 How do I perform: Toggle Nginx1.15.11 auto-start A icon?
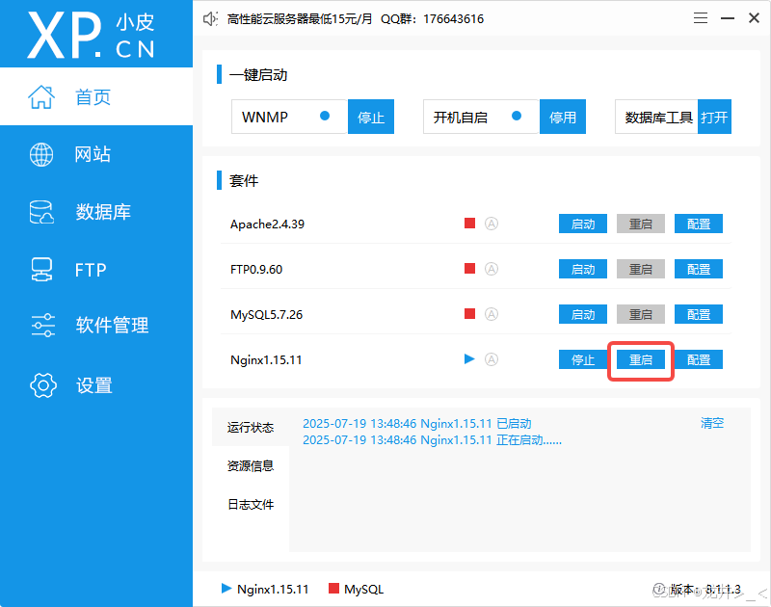tap(492, 359)
